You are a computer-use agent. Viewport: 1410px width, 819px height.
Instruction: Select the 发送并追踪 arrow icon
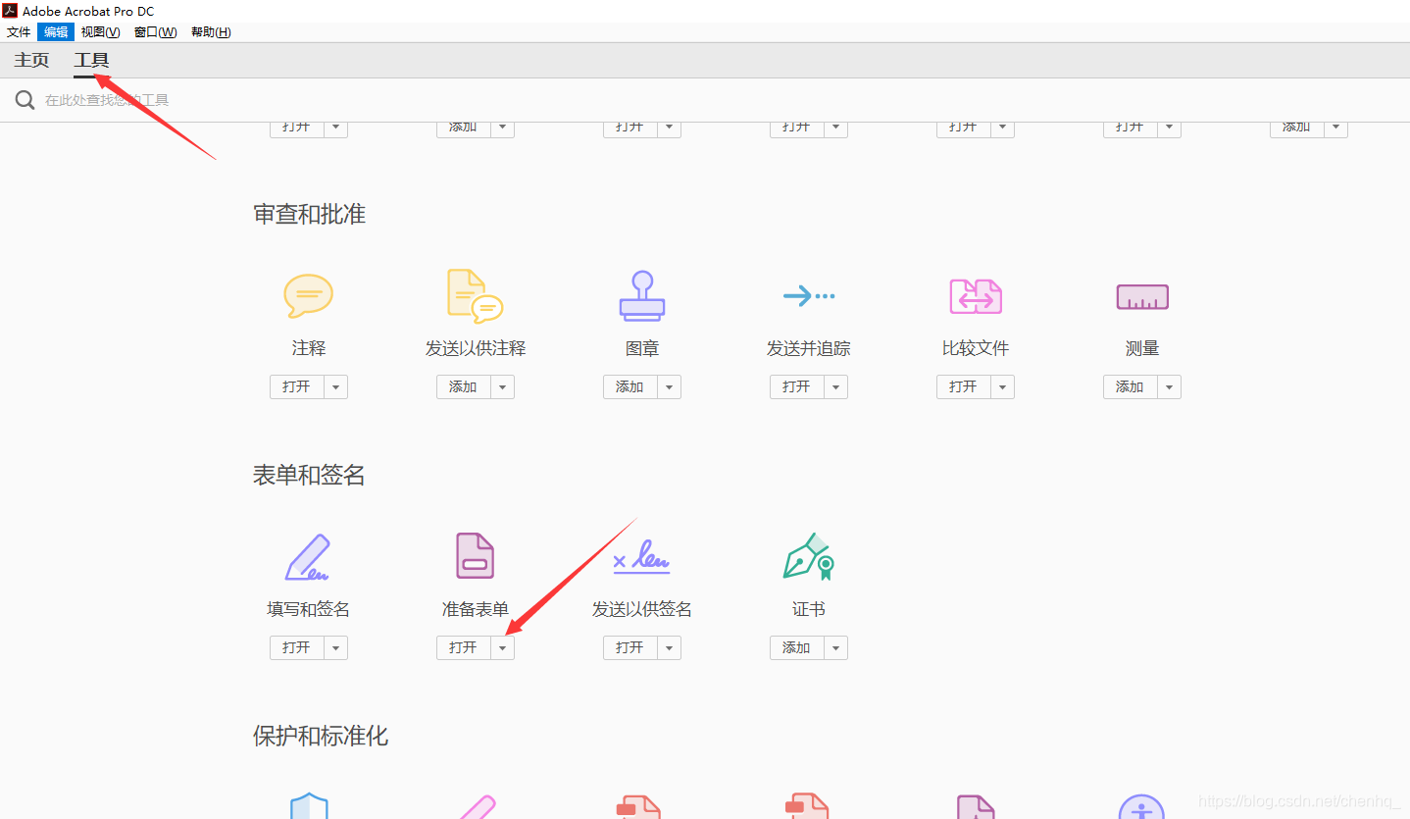(809, 295)
